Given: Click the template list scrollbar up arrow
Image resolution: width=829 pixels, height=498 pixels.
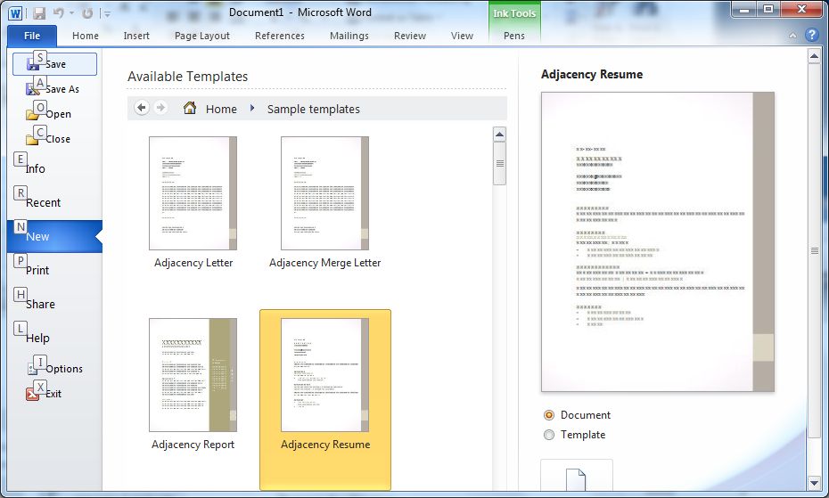Looking at the screenshot, I should point(499,135).
